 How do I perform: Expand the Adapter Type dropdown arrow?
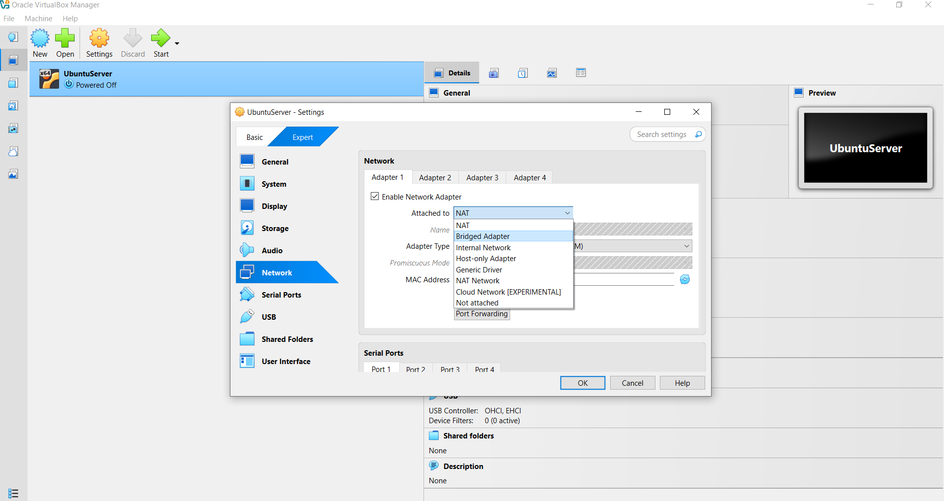[x=686, y=246]
